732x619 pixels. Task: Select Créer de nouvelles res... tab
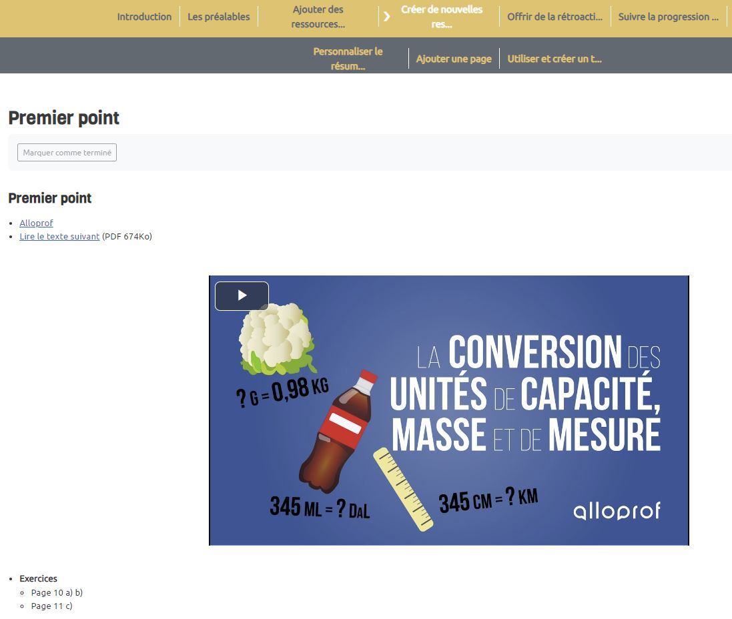(442, 17)
